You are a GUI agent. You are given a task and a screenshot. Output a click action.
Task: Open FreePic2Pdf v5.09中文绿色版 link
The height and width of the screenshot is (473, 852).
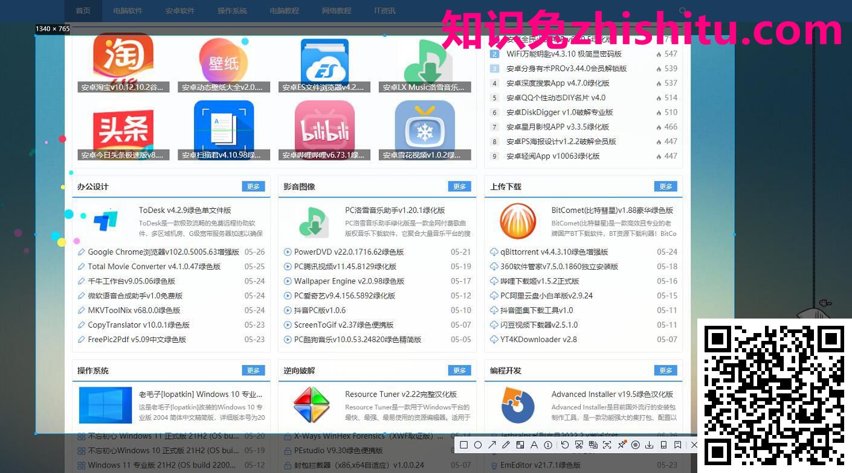[137, 340]
